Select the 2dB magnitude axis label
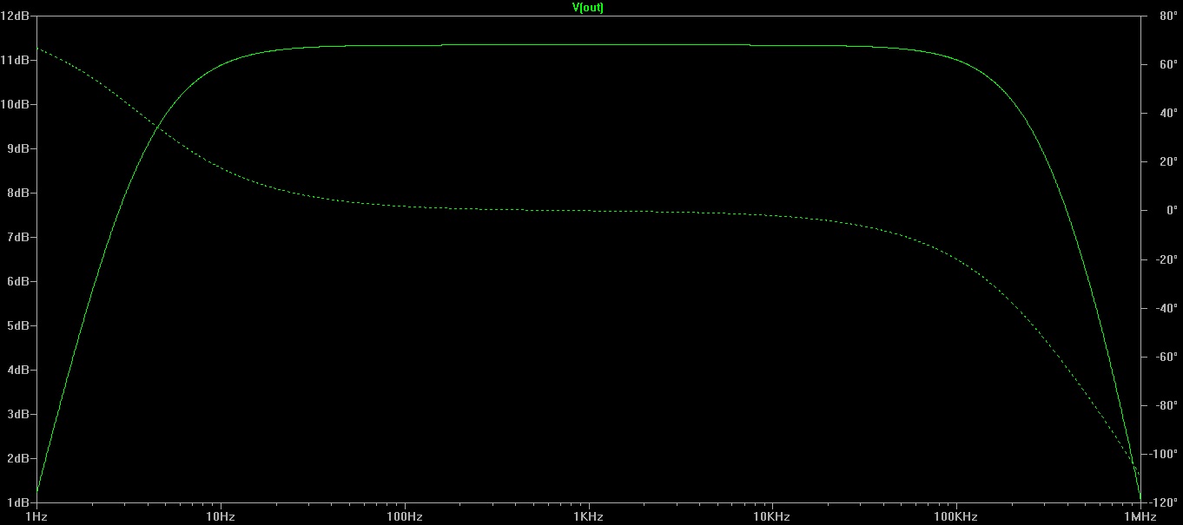Image resolution: width=1183 pixels, height=525 pixels. point(19,458)
